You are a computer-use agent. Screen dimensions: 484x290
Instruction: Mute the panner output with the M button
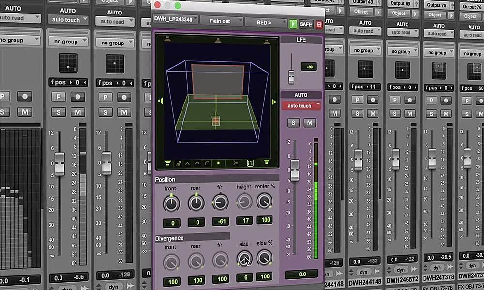point(309,123)
